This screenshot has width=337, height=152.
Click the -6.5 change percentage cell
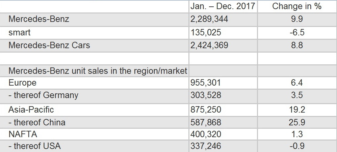pyautogui.click(x=296, y=32)
